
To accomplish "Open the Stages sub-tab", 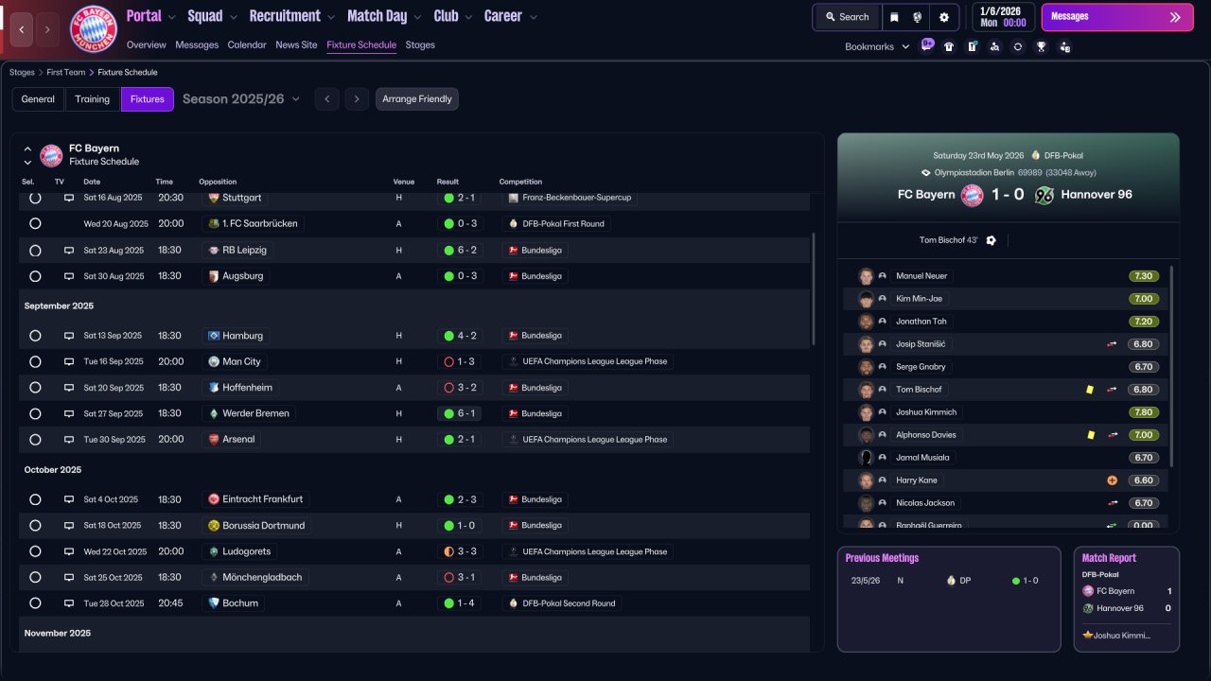I will tap(420, 44).
